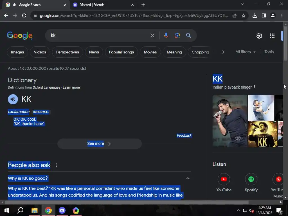Open the Chrome three-dot menu
The image size is (288, 216).
tap(282, 16)
